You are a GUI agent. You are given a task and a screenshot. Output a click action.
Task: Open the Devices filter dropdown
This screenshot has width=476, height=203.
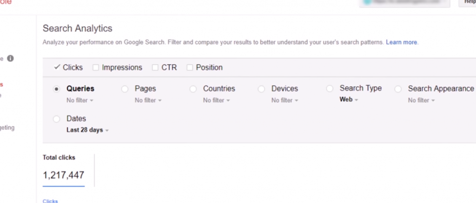pyautogui.click(x=285, y=100)
